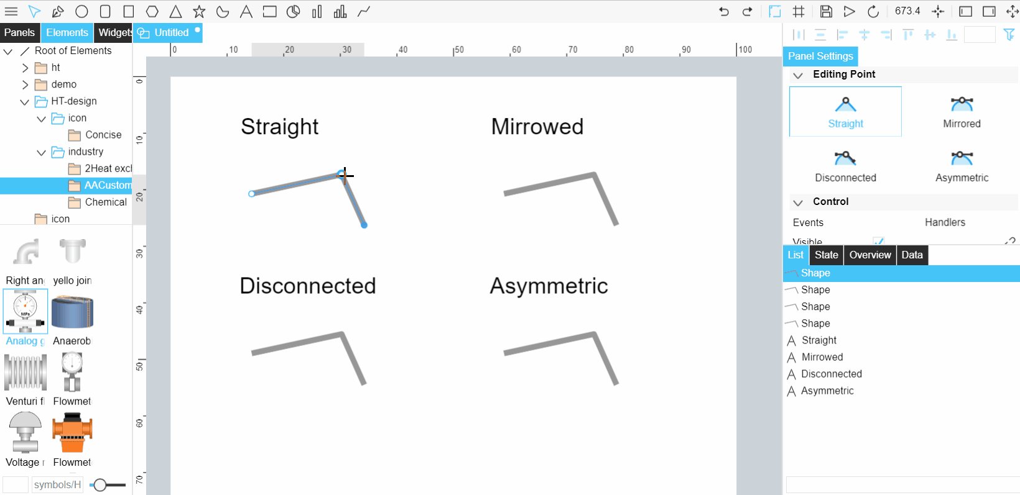Switch to the Widgets tab
Screen dimensions: 1020x495
coord(114,33)
